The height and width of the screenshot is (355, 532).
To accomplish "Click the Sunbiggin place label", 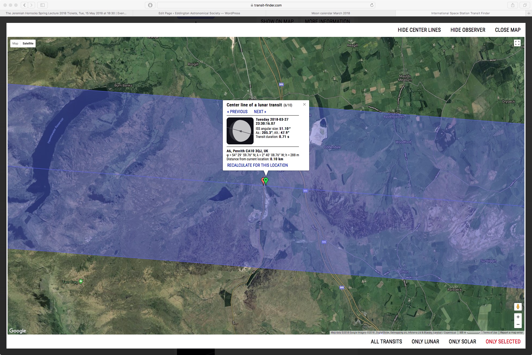I will point(488,261).
